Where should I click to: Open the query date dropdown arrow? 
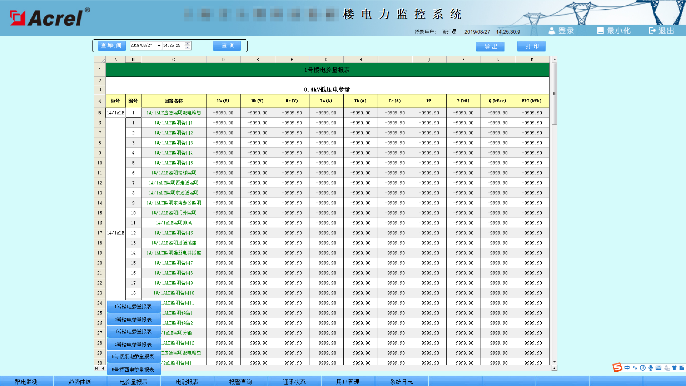click(159, 46)
